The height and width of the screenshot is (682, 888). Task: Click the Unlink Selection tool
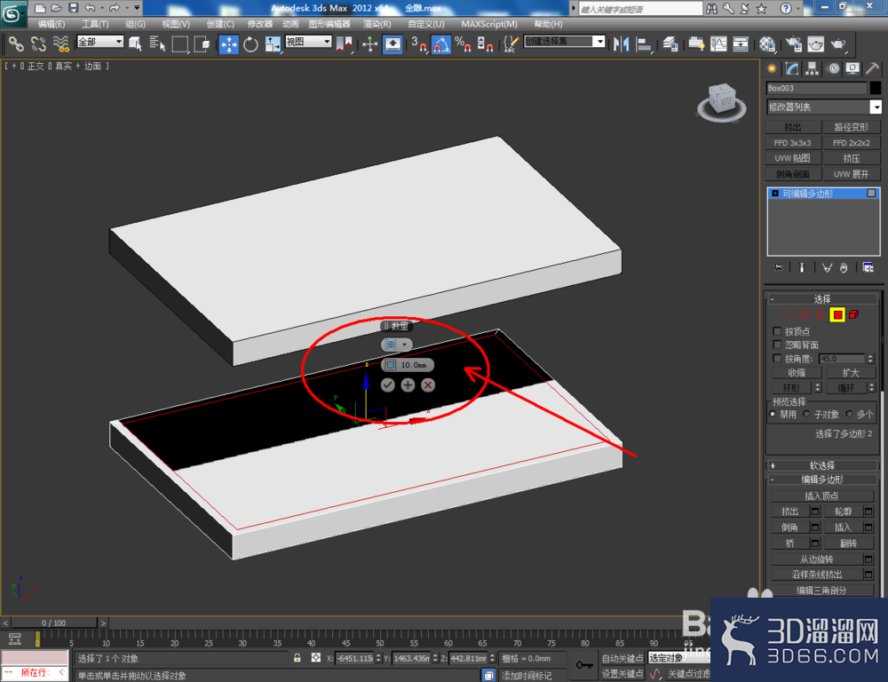[x=38, y=44]
